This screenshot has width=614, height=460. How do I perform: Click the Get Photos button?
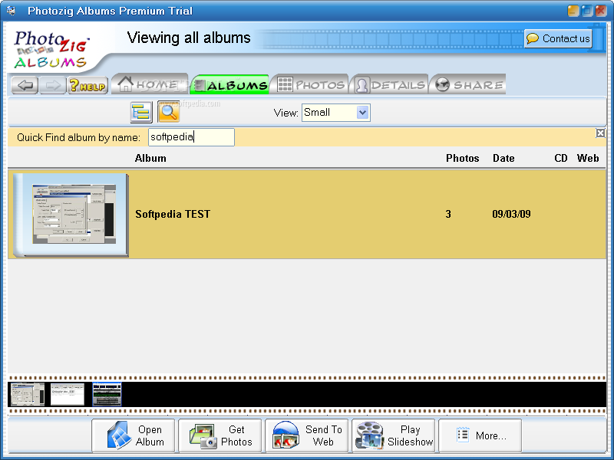click(x=220, y=435)
